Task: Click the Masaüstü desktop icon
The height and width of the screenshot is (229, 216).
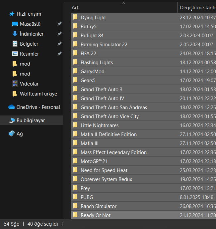Action: point(15,24)
